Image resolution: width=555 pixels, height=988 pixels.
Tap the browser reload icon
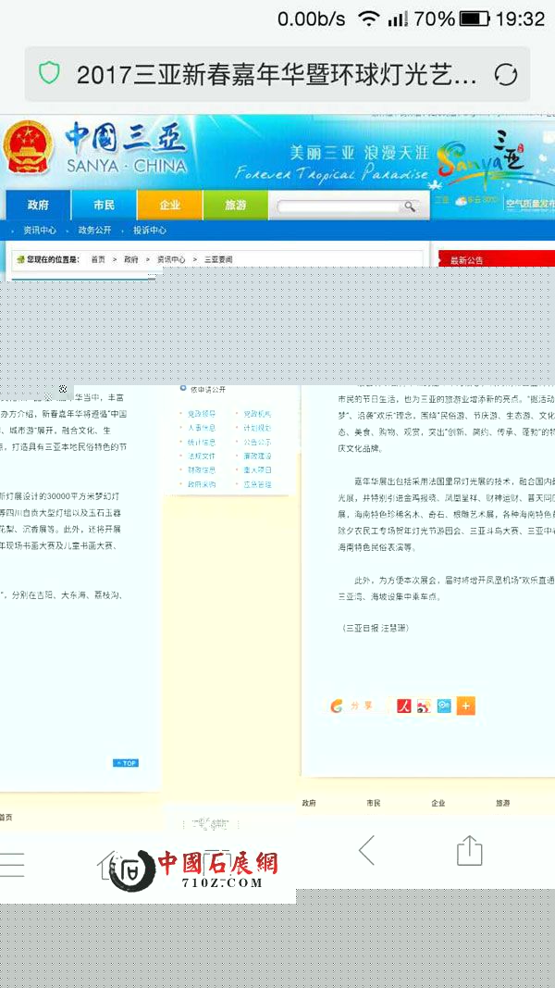(x=506, y=74)
